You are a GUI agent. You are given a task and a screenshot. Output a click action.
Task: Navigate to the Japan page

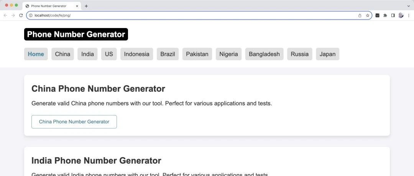(327, 54)
